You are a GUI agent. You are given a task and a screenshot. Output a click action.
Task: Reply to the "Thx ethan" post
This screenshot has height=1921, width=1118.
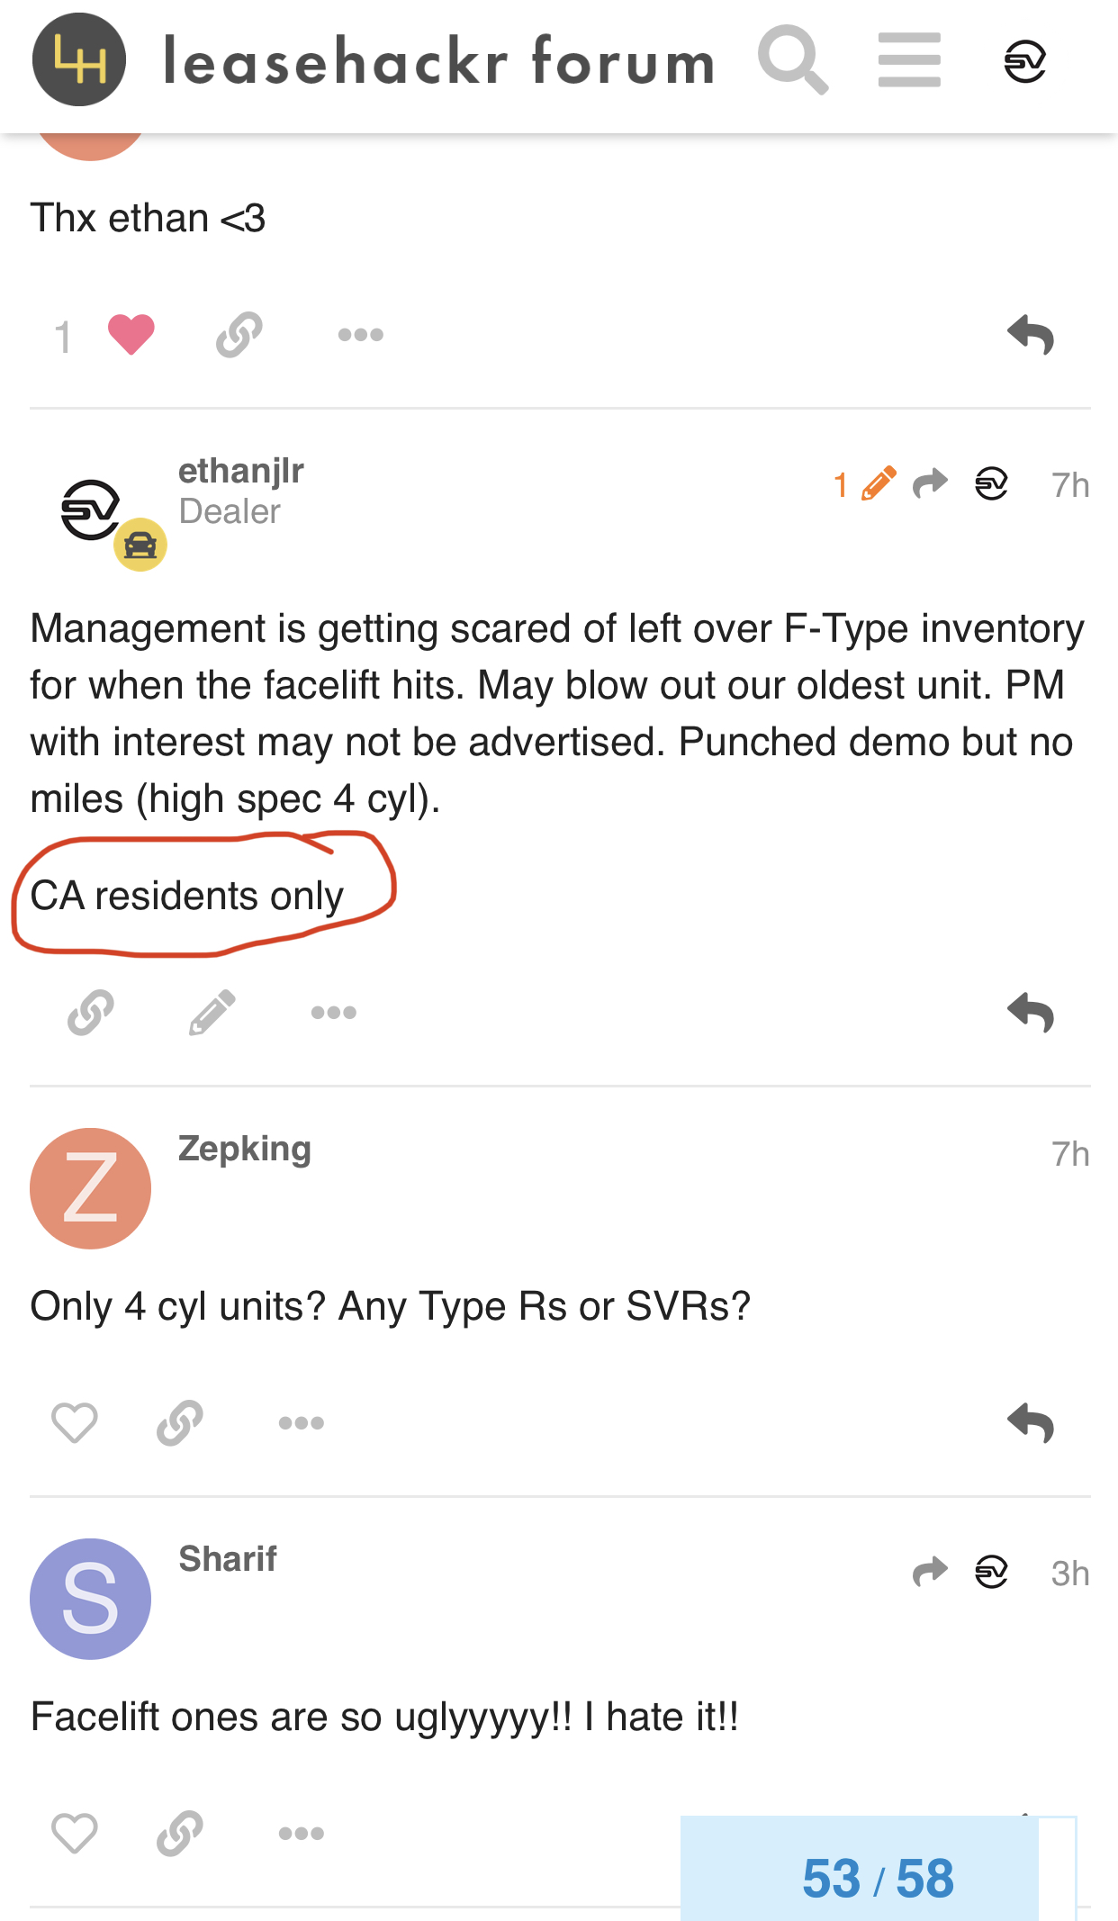1031,335
